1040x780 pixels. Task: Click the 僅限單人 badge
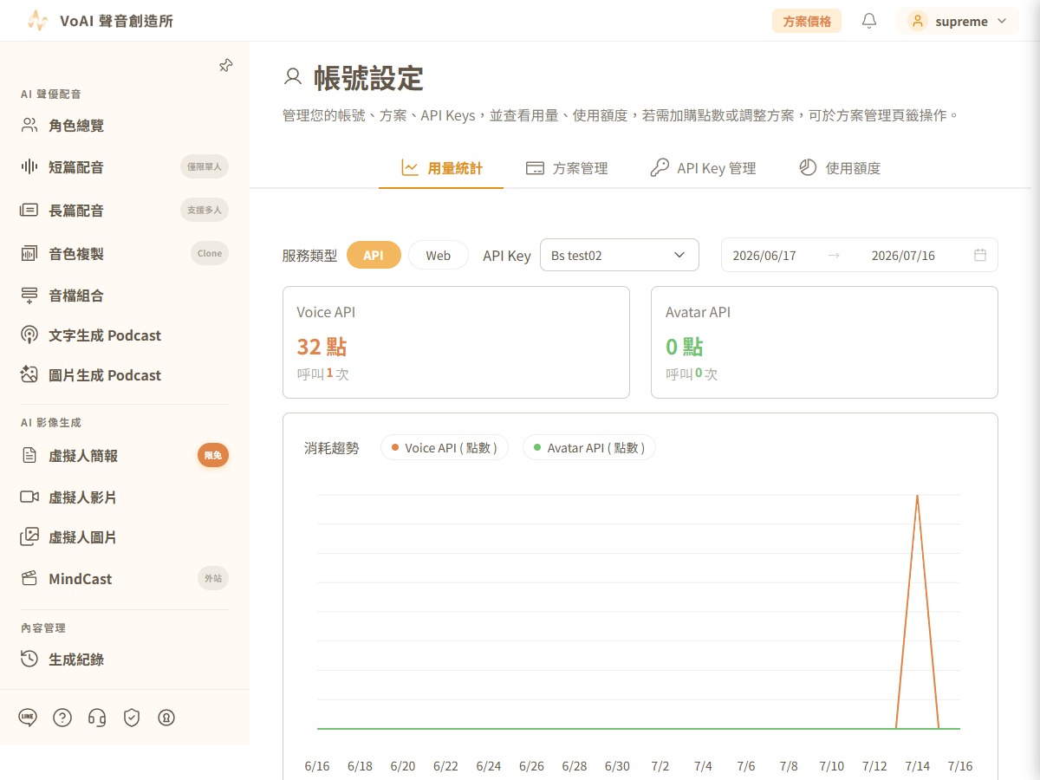point(205,166)
